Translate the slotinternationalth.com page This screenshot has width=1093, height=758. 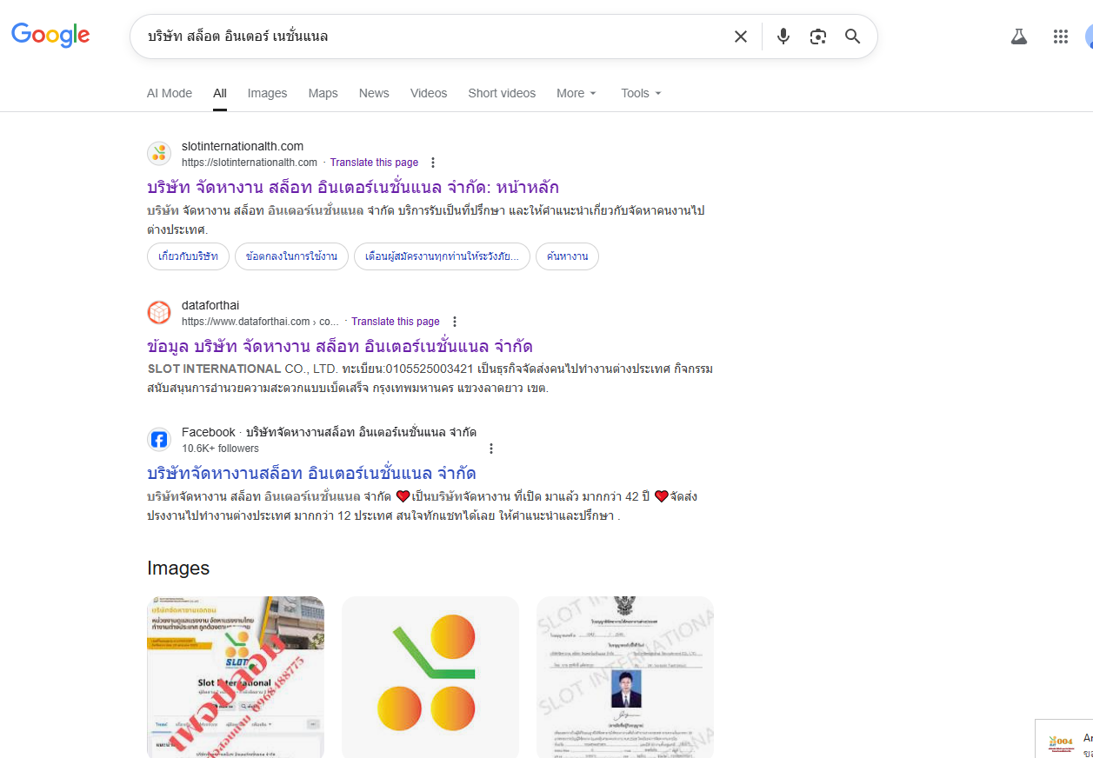374,163
